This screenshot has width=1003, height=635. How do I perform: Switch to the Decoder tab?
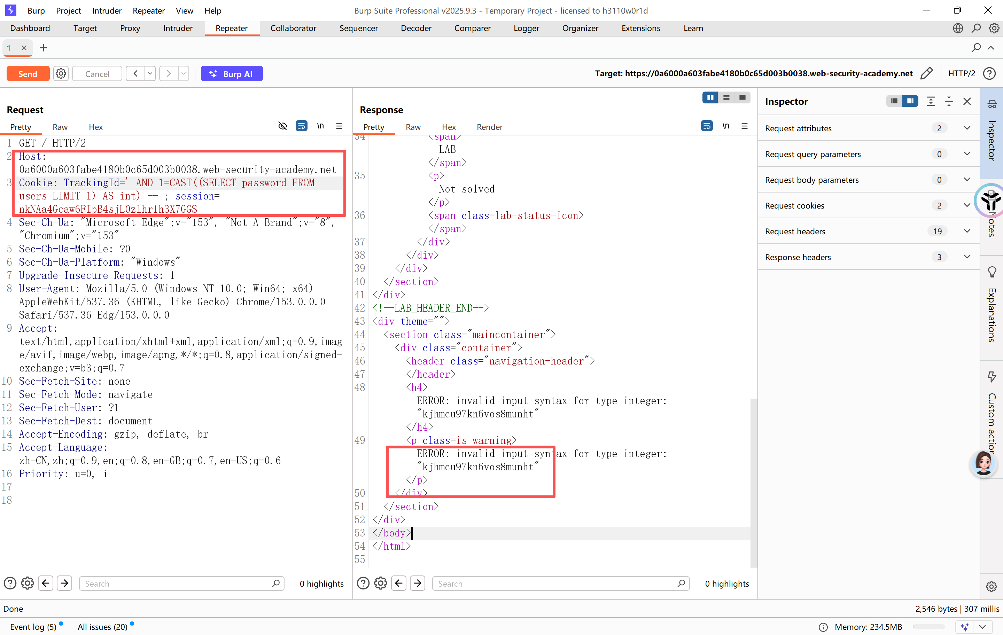(416, 28)
